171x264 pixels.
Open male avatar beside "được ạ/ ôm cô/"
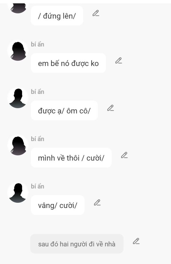click(x=18, y=98)
